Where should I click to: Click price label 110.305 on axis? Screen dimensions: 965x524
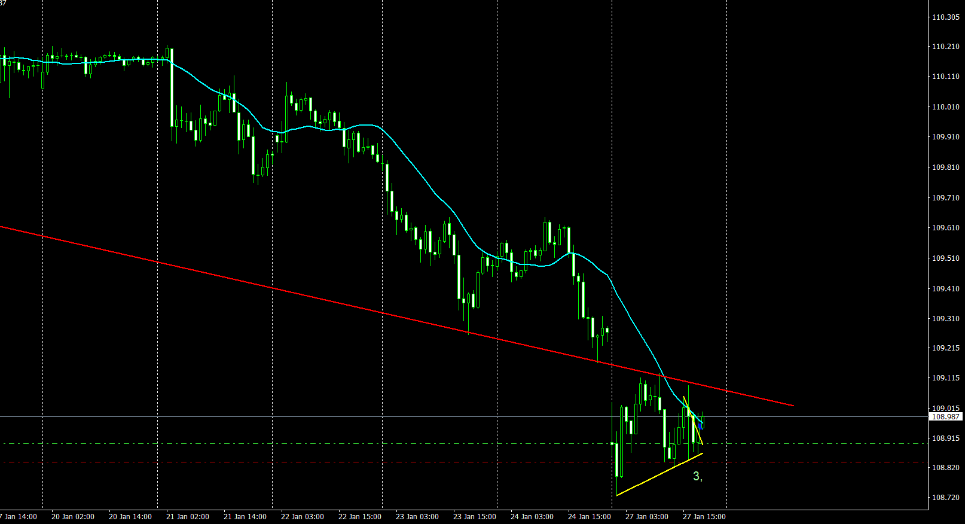pos(946,17)
